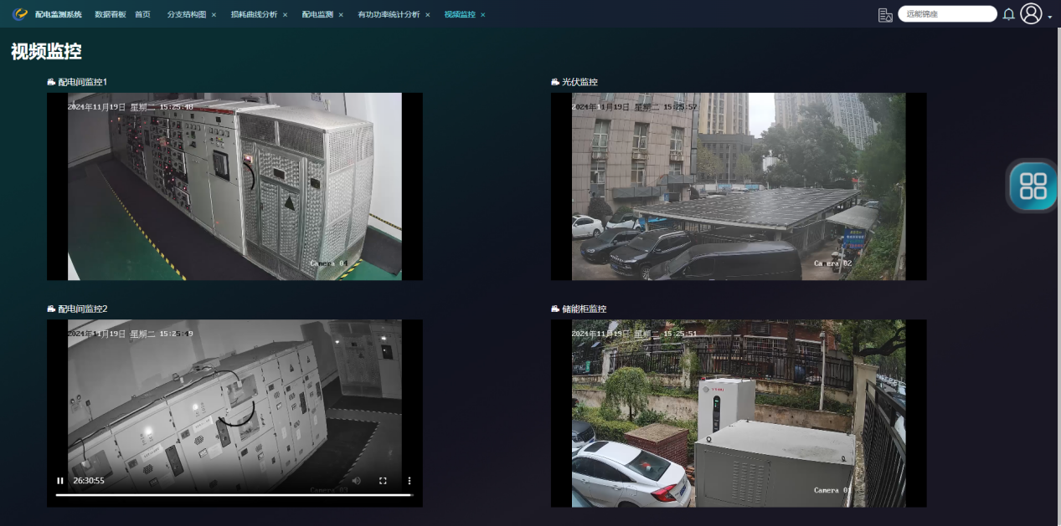Screen dimensions: 1061x526
Task: Click the 远能锦座 search field
Action: pos(946,14)
